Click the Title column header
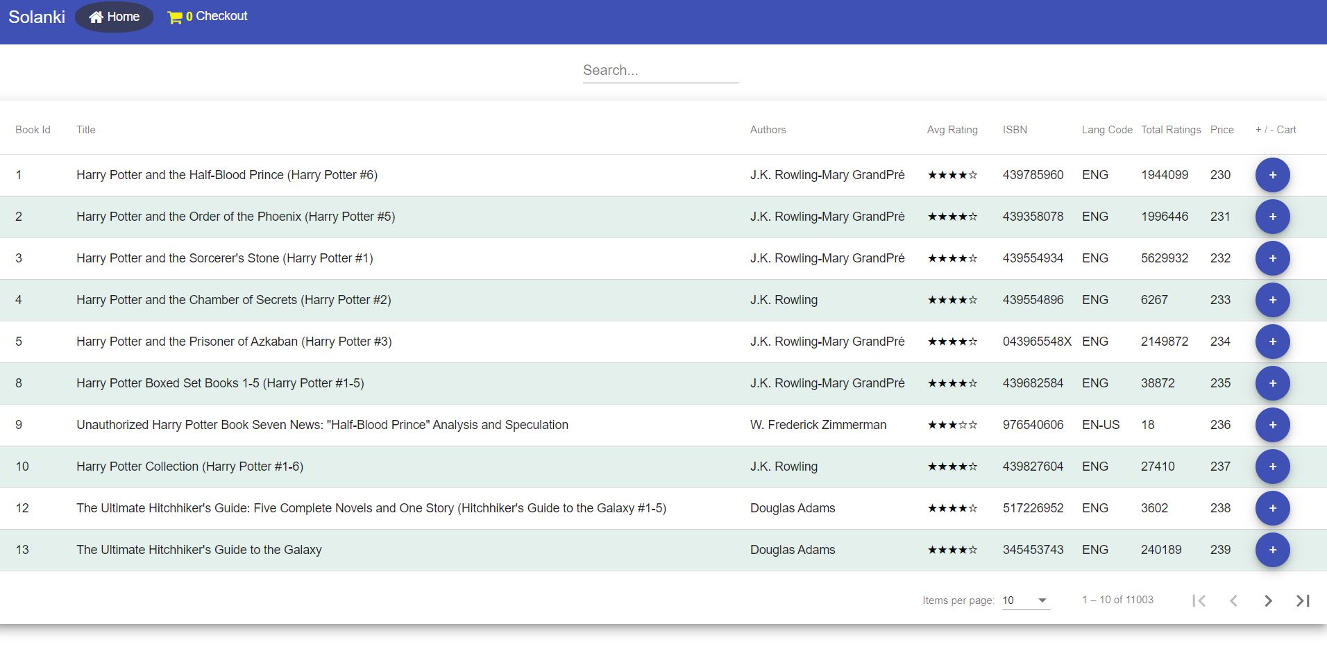 [x=86, y=130]
